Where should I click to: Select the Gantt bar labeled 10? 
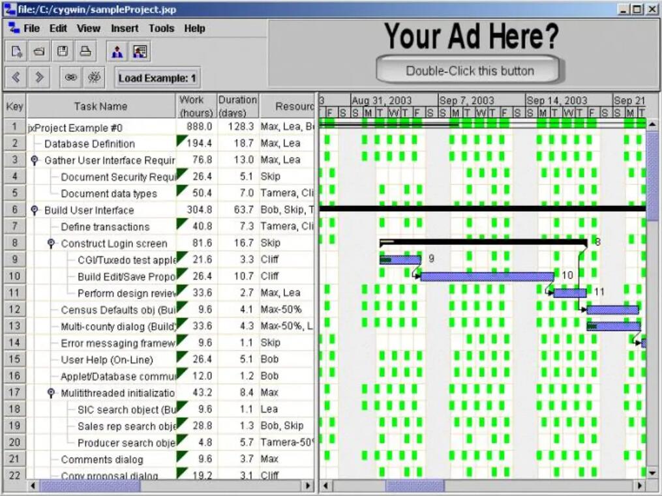pos(487,276)
